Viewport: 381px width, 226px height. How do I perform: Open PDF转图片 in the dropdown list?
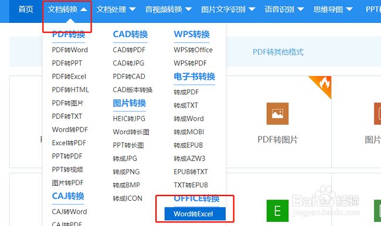(67, 103)
